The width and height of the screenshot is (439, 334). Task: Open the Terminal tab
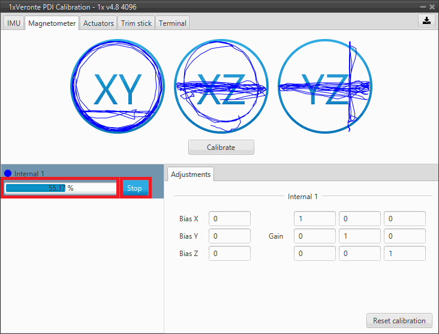pyautogui.click(x=172, y=23)
